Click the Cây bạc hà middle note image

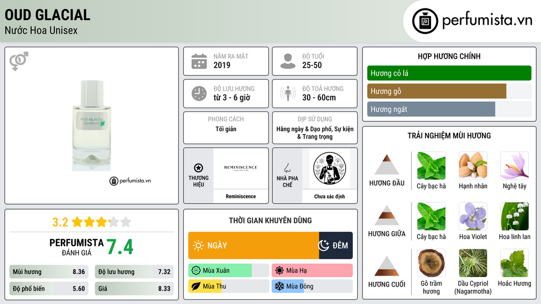(x=431, y=216)
